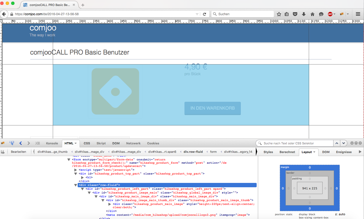This screenshot has height=219, width=364.
Task: Show the URL history dropdown
Action: pyautogui.click(x=197, y=14)
